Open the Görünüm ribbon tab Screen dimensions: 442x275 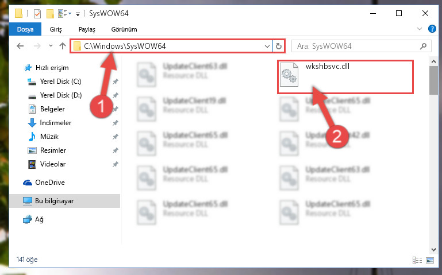(x=124, y=29)
